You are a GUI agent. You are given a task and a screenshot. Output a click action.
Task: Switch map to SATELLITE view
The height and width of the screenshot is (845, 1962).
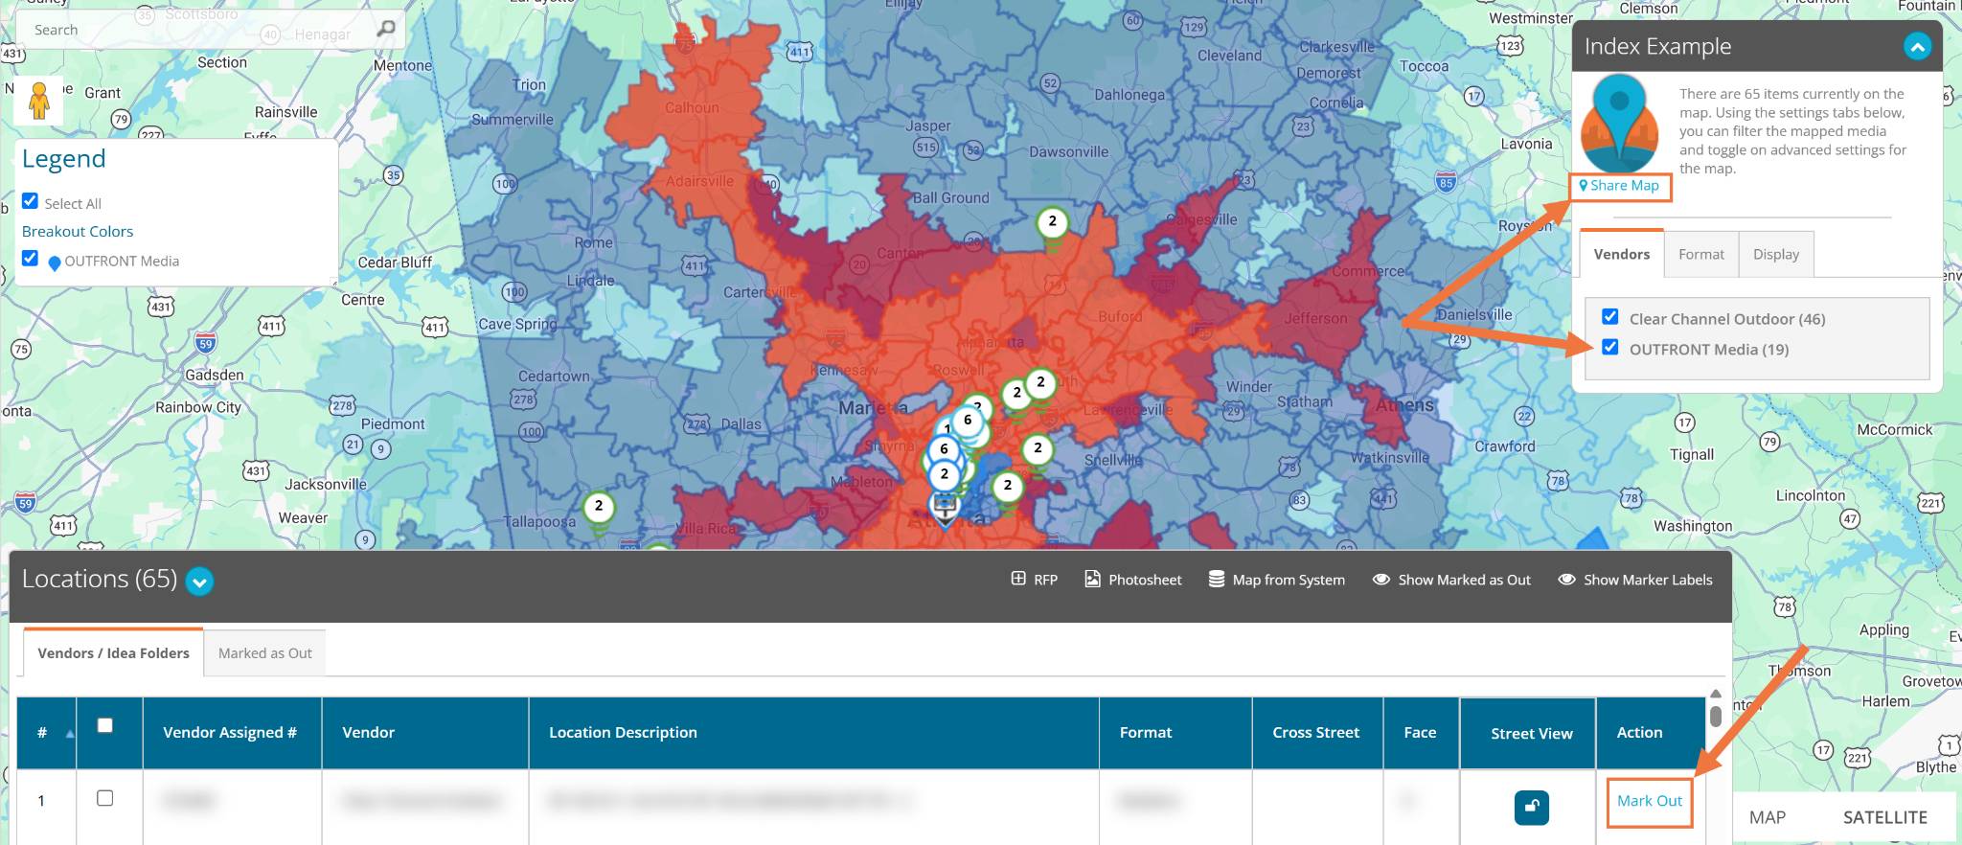tap(1884, 817)
